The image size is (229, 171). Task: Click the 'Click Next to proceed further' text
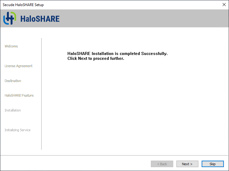[x=96, y=59]
